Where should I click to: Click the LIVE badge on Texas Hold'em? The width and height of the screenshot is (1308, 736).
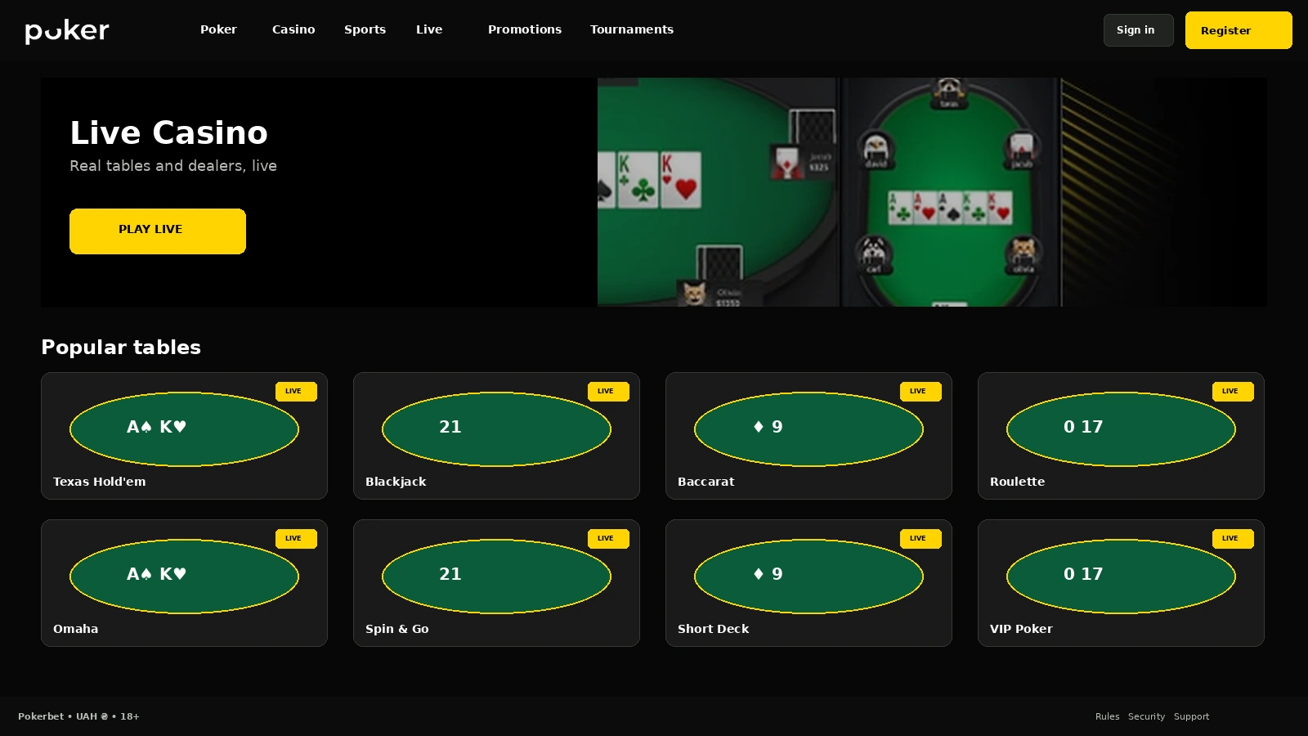(296, 392)
